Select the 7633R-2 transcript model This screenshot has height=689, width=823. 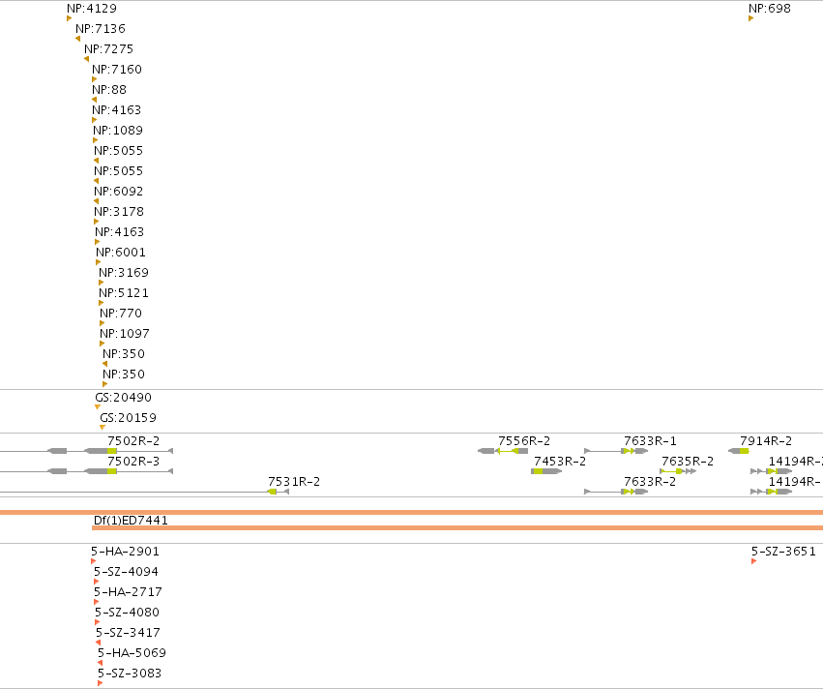pos(616,492)
